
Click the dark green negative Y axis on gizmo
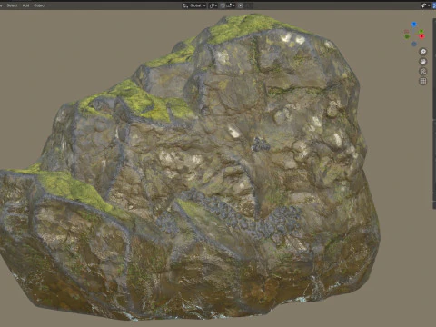pyautogui.click(x=407, y=36)
